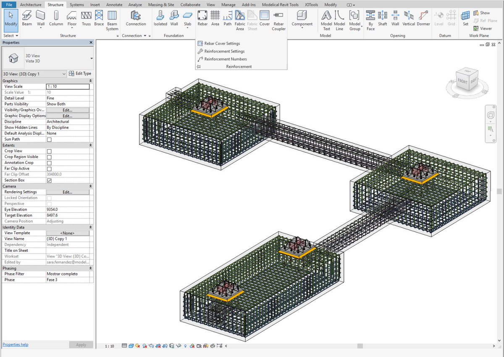This screenshot has width=504, height=357.
Task: Open Rebar Cover Settings
Action: pyautogui.click(x=219, y=43)
